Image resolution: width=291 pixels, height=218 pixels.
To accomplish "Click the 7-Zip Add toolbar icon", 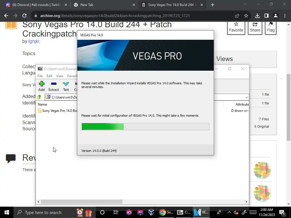I will pyautogui.click(x=41, y=84).
